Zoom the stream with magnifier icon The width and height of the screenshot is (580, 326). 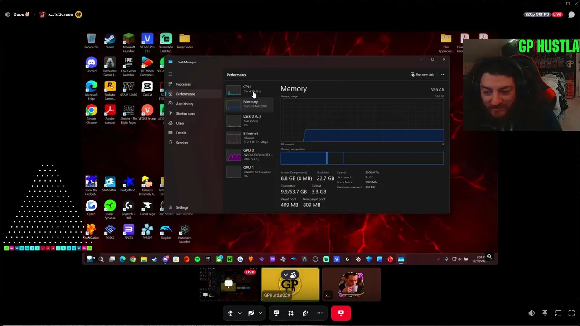point(489,257)
